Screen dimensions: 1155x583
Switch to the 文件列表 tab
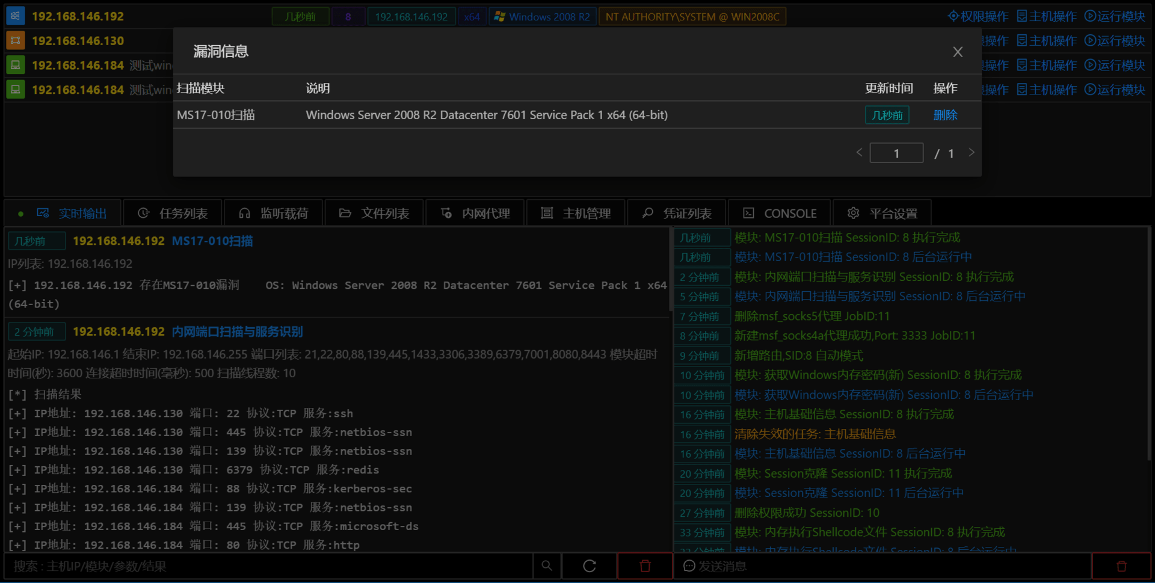click(375, 214)
